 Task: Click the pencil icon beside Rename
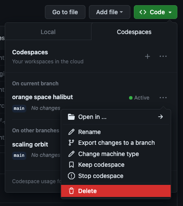pyautogui.click(x=71, y=132)
